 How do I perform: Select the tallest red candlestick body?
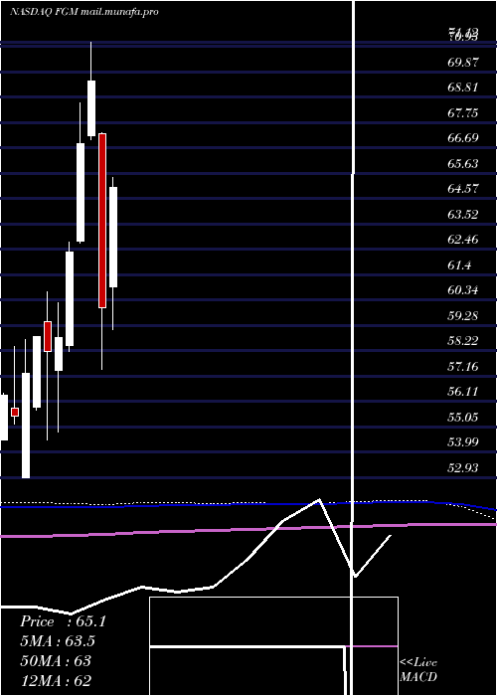click(x=102, y=220)
